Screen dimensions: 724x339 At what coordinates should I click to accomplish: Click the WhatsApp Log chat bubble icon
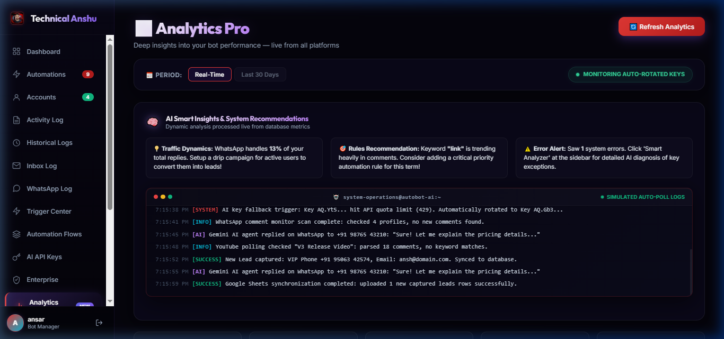tap(16, 189)
